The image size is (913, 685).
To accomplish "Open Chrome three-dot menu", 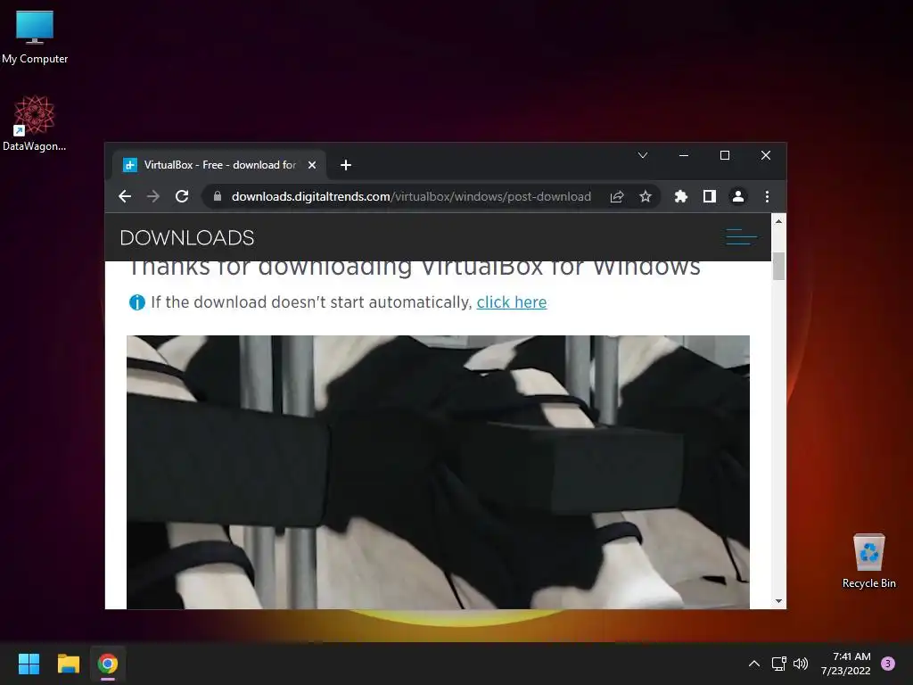I will [x=767, y=196].
